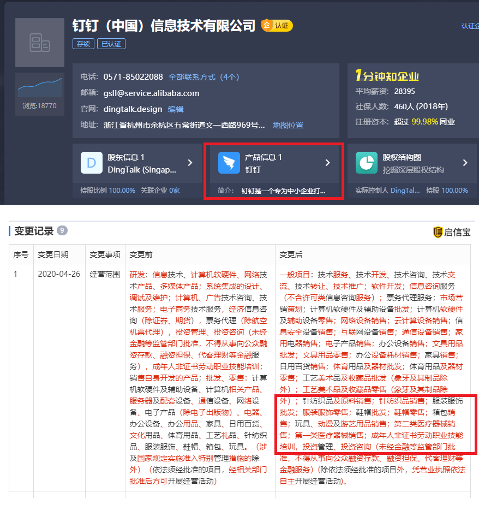Click the 变更事项 column header

105,254
